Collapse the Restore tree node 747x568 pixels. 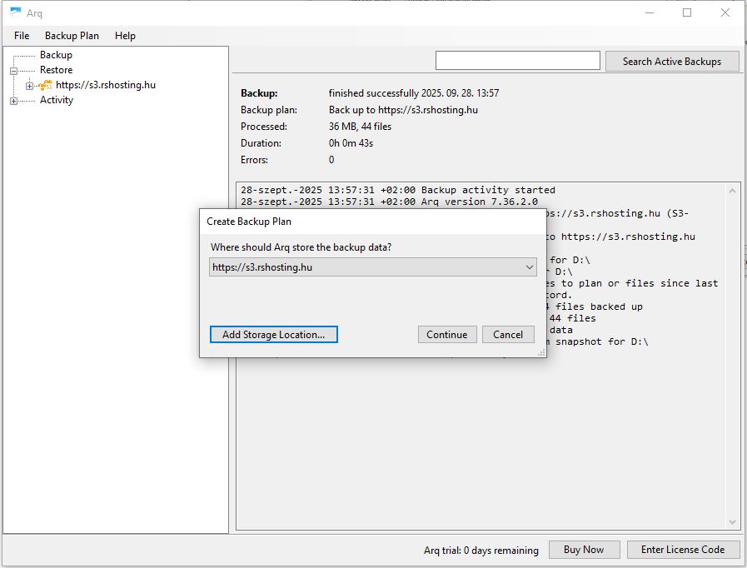click(13, 71)
